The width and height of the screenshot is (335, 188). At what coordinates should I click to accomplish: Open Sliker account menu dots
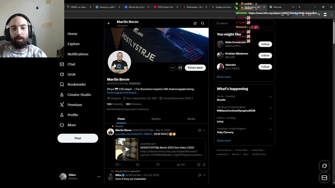click(x=99, y=177)
